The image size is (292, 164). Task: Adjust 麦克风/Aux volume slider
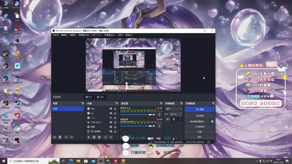click(136, 115)
